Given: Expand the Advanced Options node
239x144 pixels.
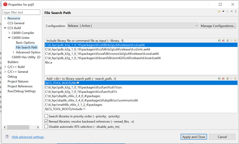Looking at the screenshot, I should [x=13, y=52].
